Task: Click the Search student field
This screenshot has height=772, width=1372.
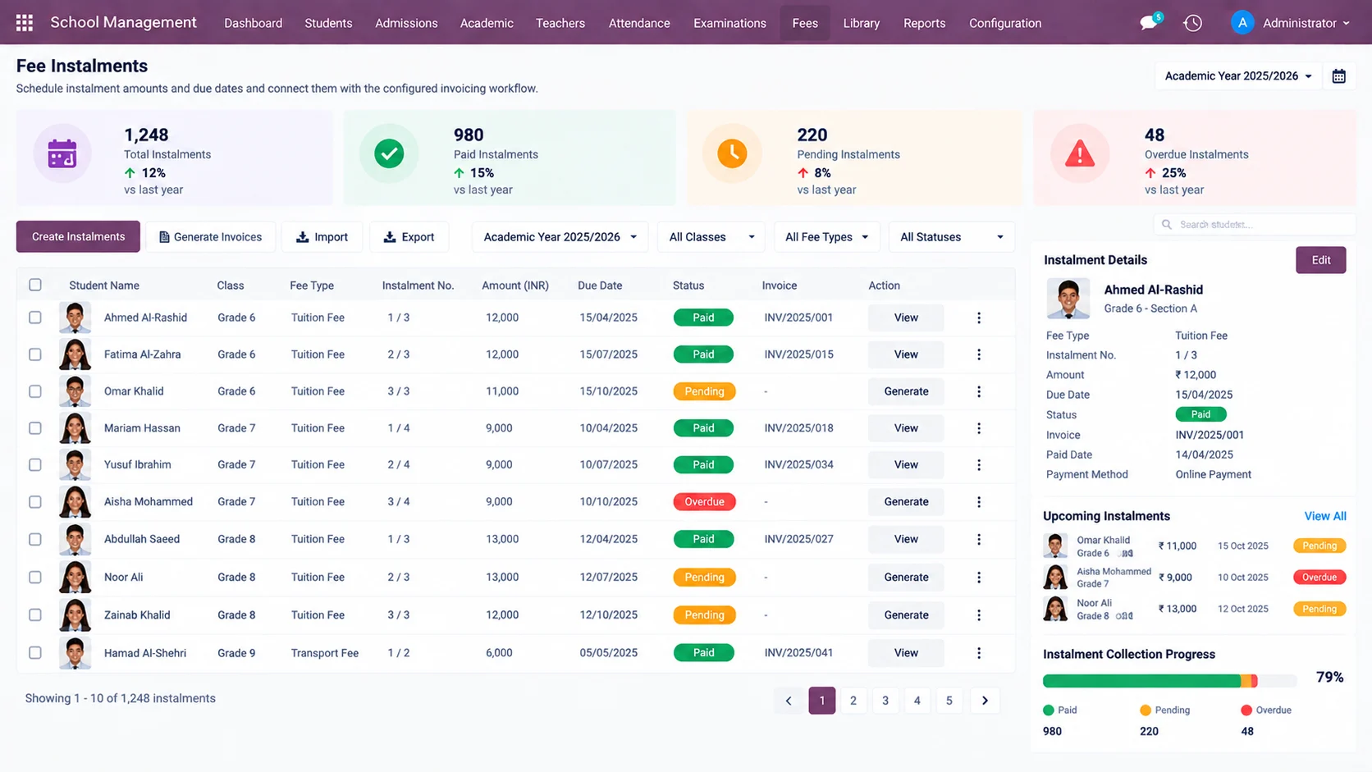Action: tap(1254, 224)
